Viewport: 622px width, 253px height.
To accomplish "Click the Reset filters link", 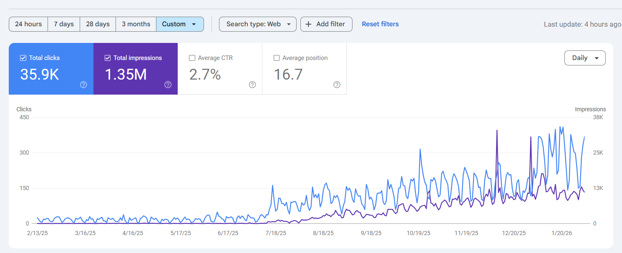I will pyautogui.click(x=380, y=24).
